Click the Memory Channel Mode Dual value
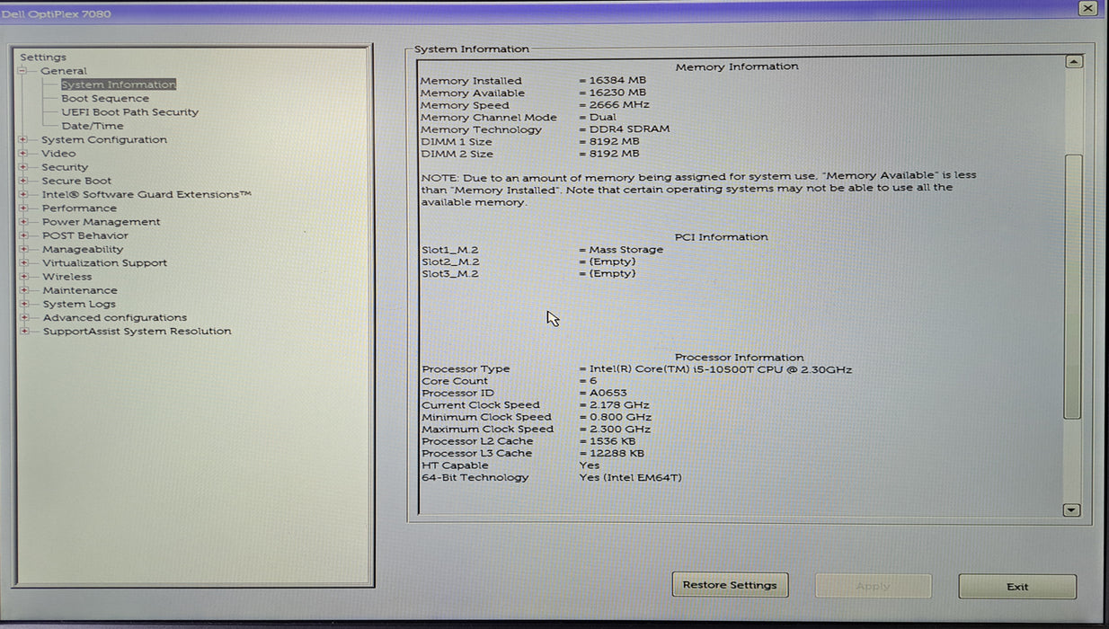Screen dimensions: 1109x629 (x=602, y=118)
